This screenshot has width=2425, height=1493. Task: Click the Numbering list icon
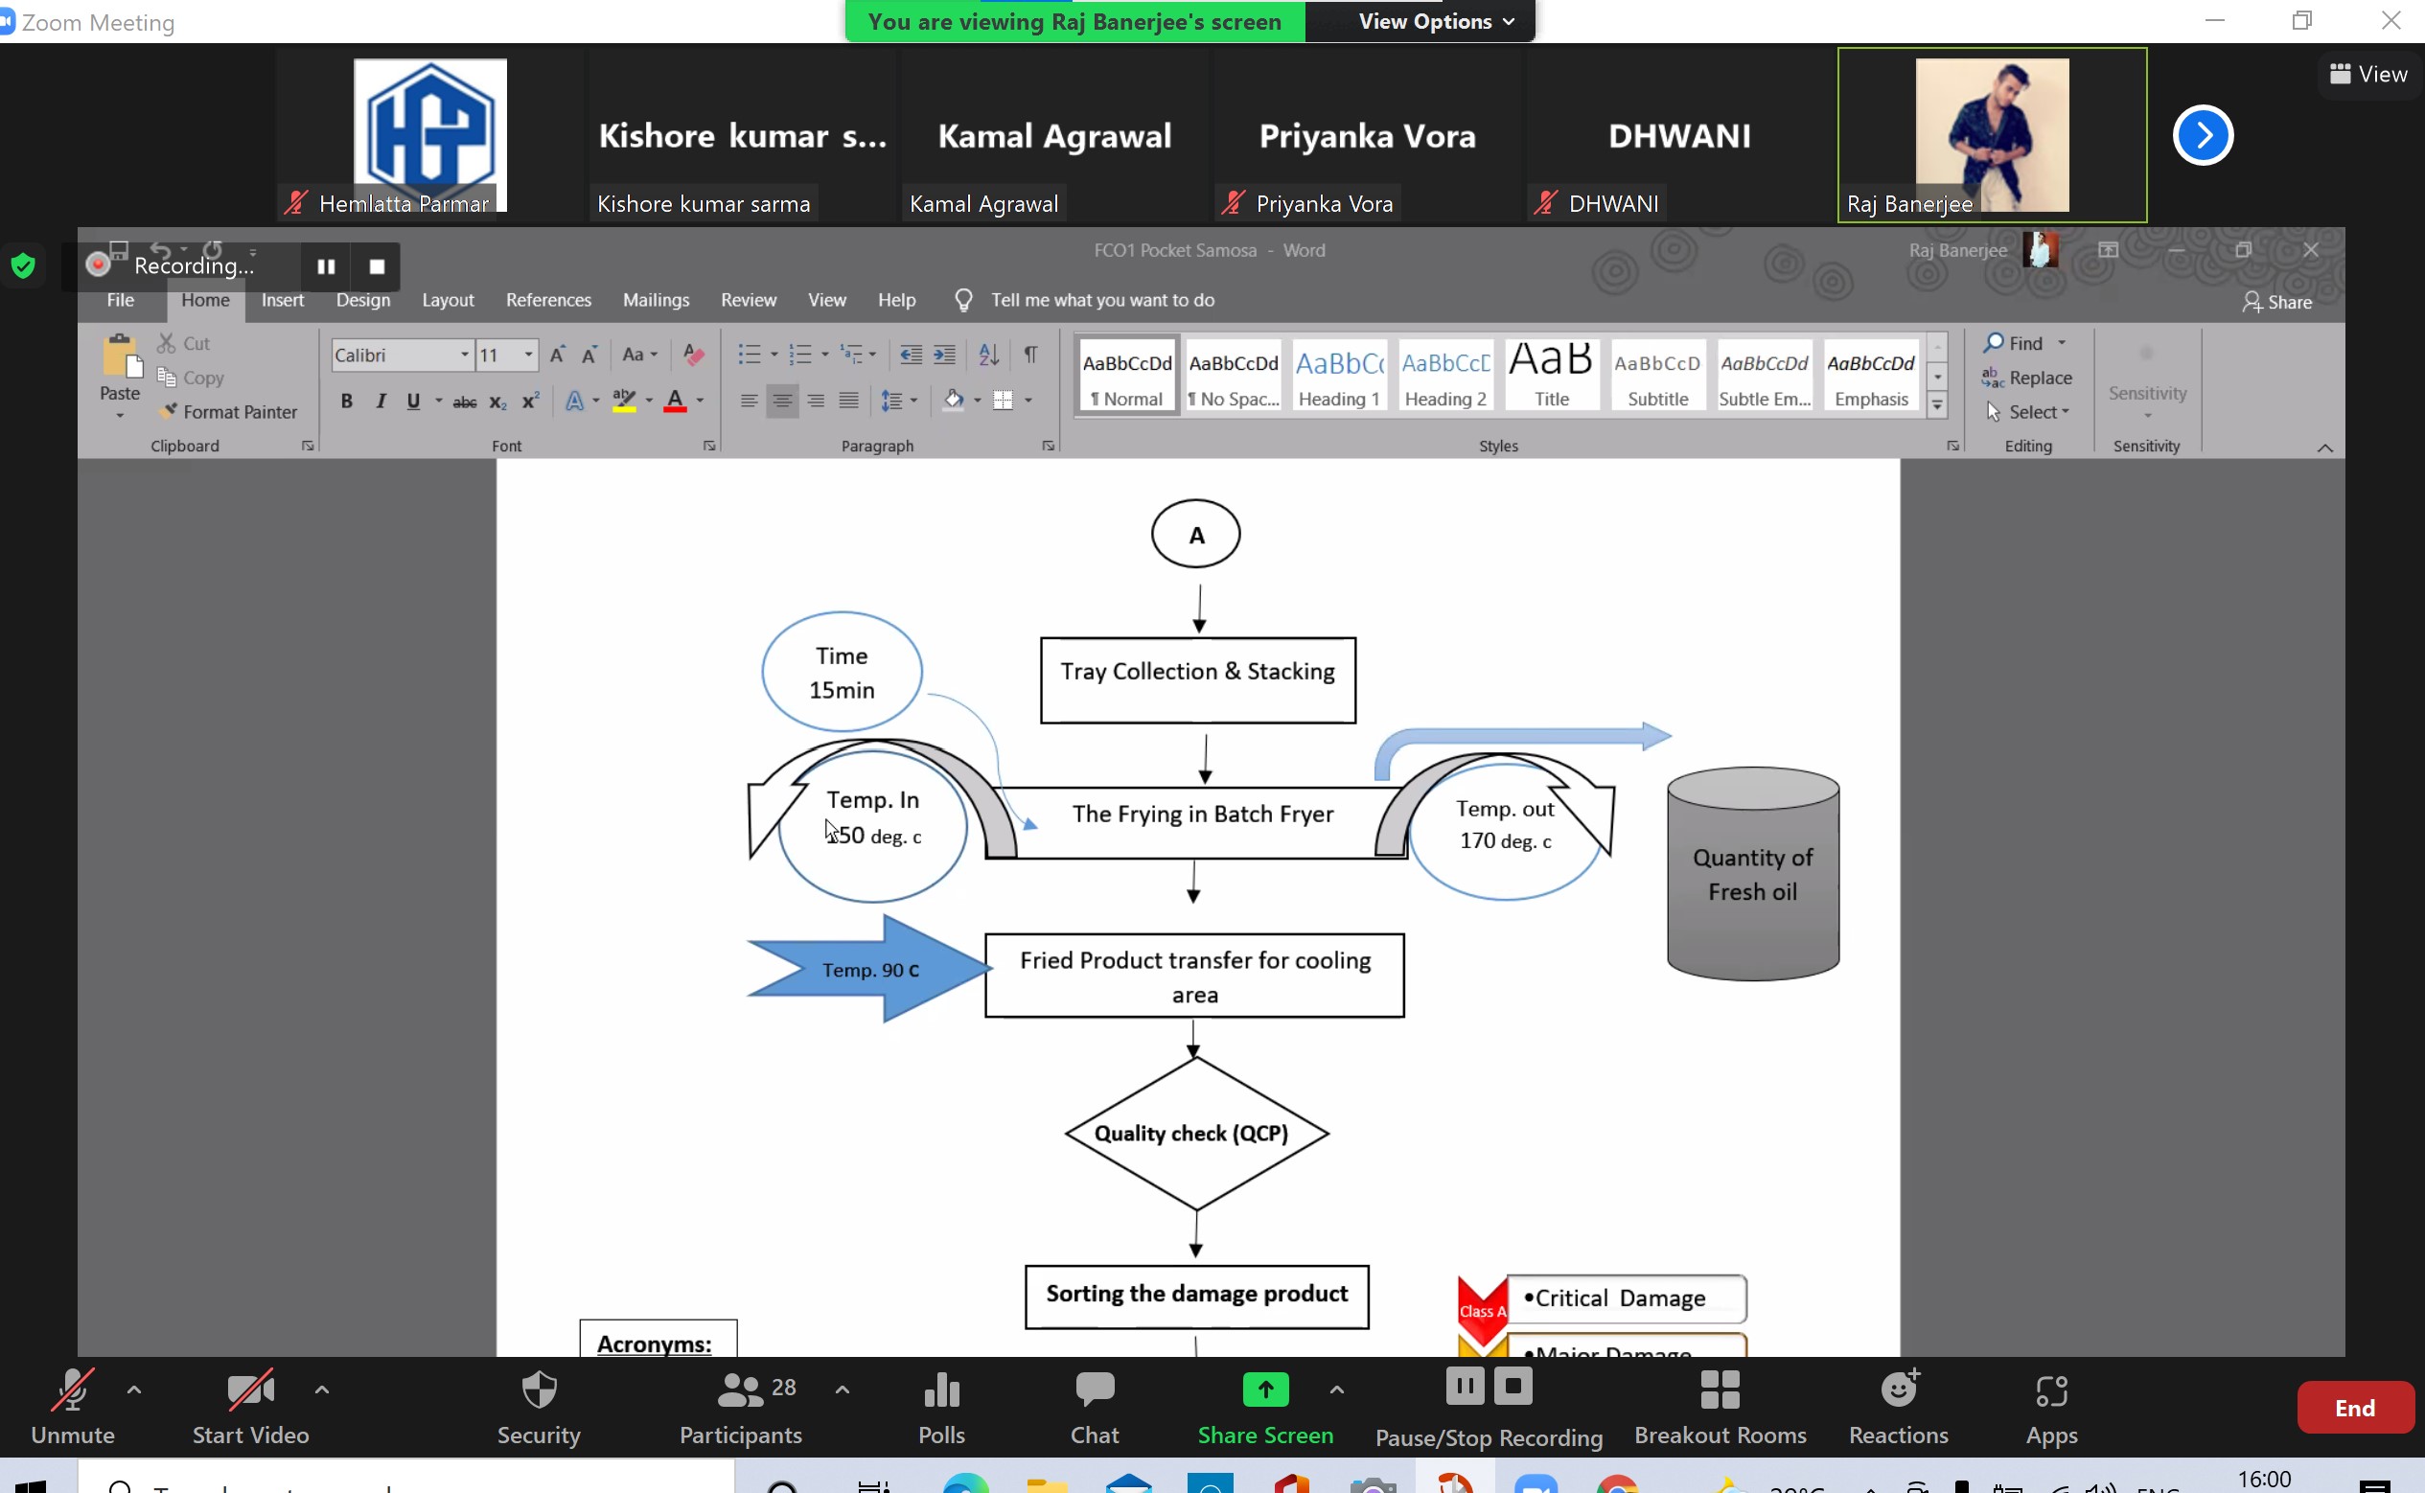799,355
